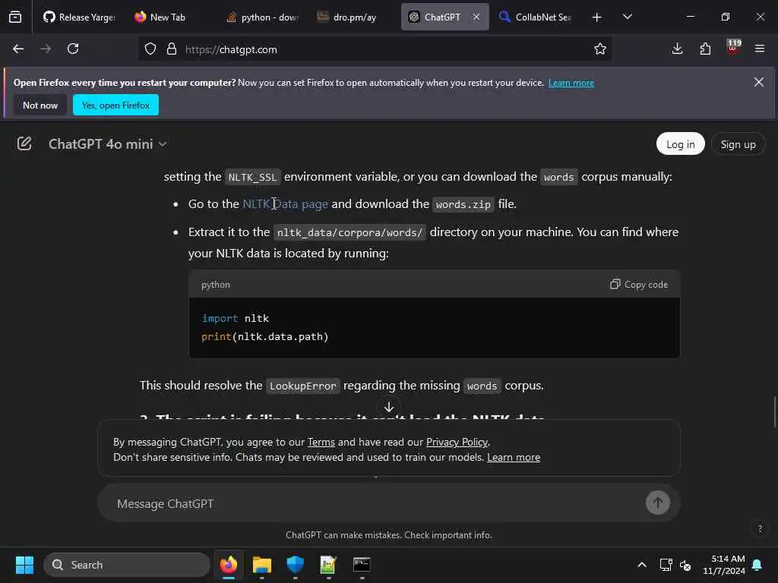Switch to CollabNet Search tab
Viewport: 778px width, 583px height.
coord(536,17)
